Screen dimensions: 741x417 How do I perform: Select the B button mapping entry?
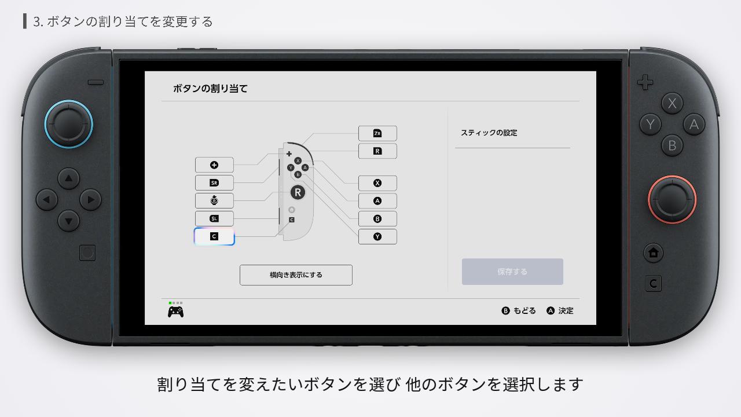(x=377, y=218)
